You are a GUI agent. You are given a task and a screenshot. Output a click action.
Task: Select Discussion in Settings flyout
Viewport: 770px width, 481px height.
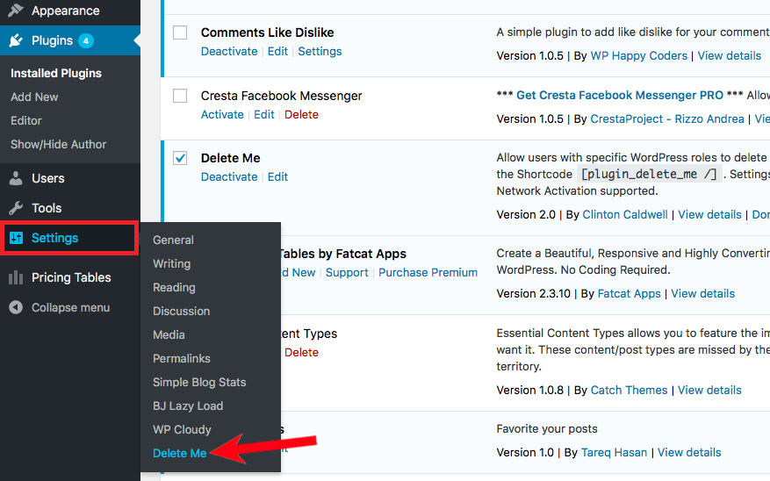coord(181,312)
